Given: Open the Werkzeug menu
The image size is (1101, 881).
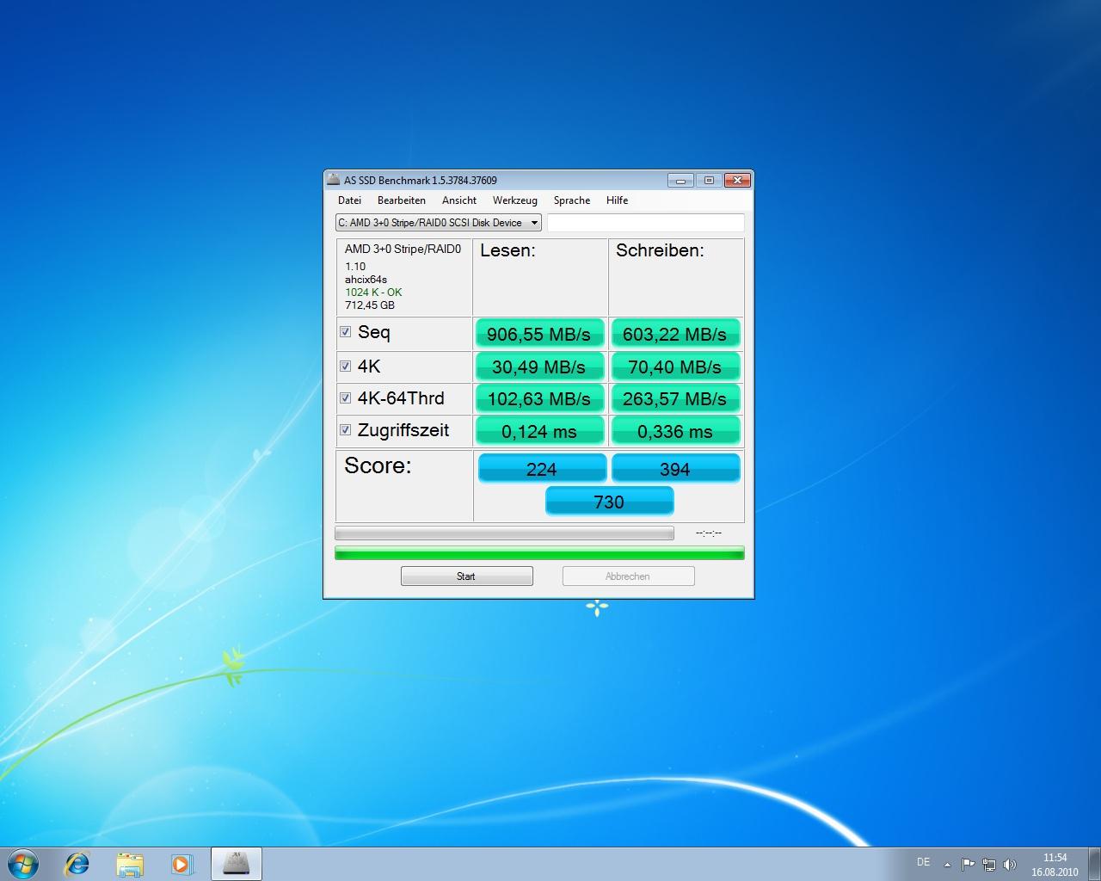Looking at the screenshot, I should (515, 200).
